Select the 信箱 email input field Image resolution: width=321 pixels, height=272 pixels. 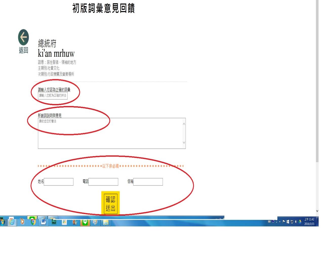[148, 182]
